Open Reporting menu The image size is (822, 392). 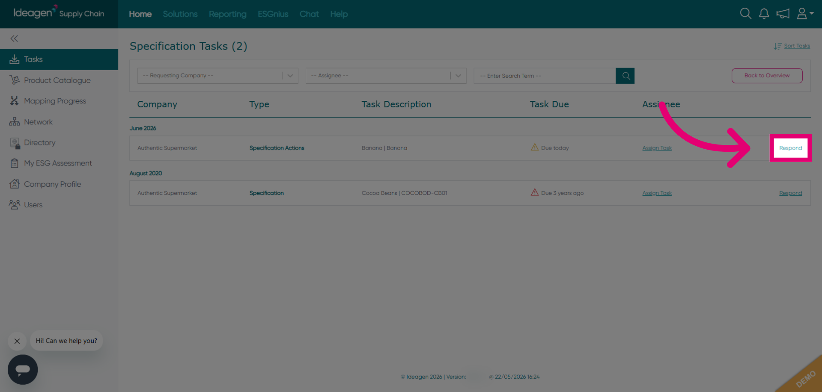click(x=228, y=14)
